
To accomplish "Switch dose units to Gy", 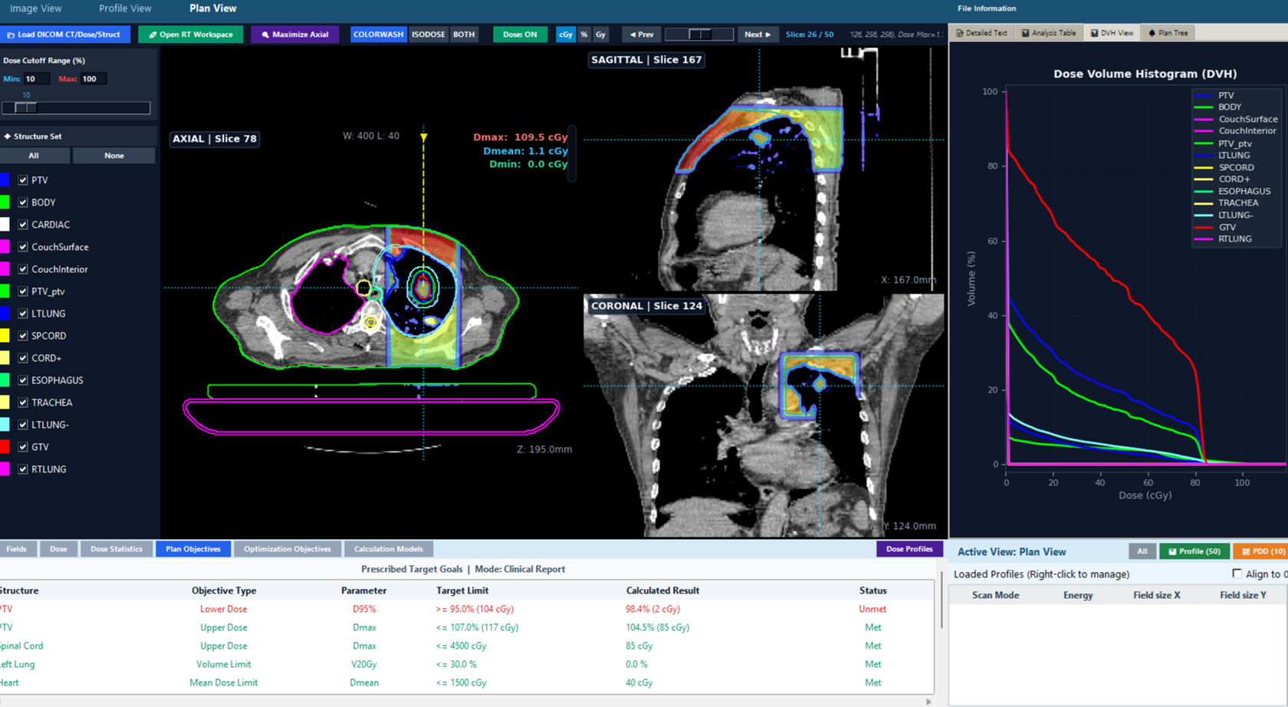I will (600, 35).
